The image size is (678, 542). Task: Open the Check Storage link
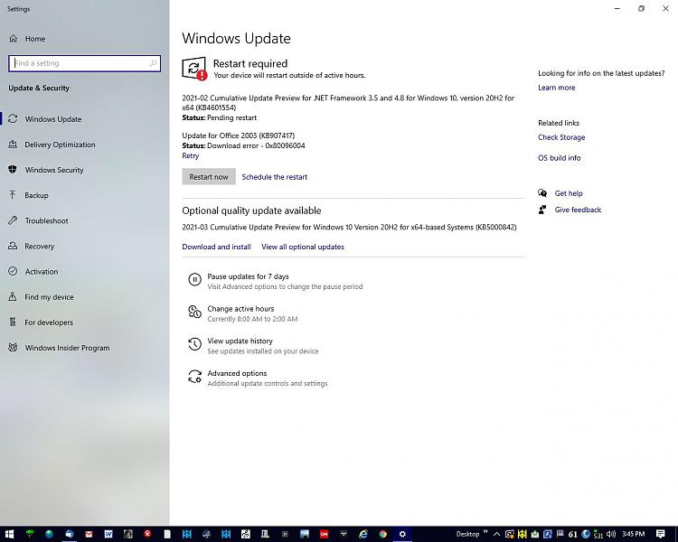click(561, 137)
